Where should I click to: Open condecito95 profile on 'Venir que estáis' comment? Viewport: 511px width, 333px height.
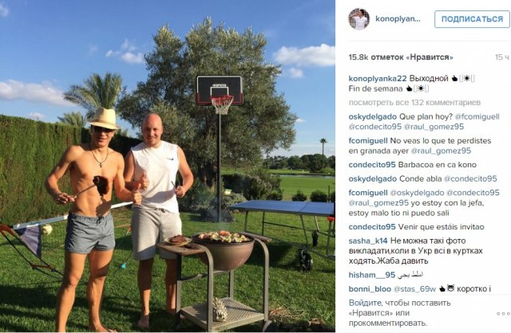click(x=372, y=227)
